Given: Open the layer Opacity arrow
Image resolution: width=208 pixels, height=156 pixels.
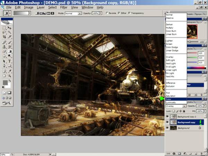Looking at the screenshot, I should click(205, 106).
